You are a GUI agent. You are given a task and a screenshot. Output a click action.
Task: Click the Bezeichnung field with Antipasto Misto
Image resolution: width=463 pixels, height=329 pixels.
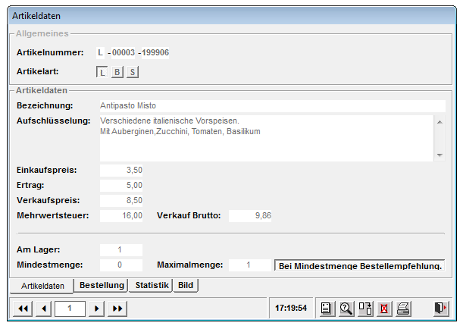pos(271,105)
